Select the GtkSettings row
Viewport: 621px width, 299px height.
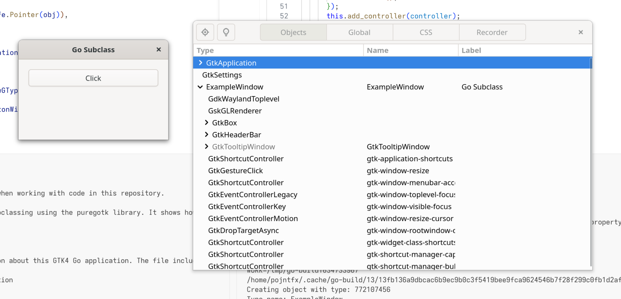(x=222, y=75)
